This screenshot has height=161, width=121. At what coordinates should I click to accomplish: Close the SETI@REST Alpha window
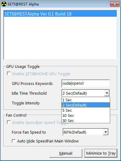[x=115, y=4]
